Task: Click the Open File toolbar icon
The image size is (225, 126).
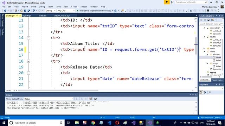Action: pos(21,11)
